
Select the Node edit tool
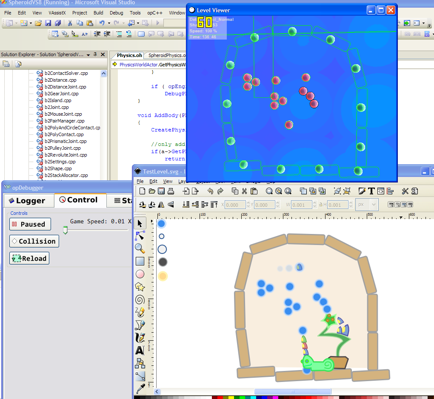[140, 235]
